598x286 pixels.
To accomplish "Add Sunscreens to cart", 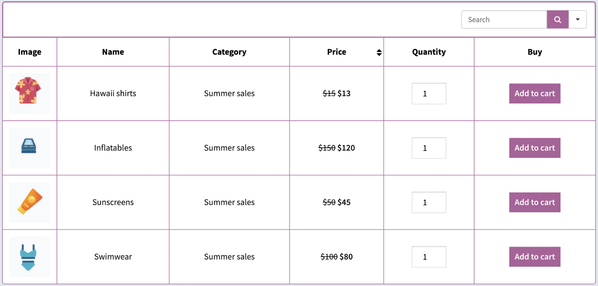I will (x=534, y=202).
